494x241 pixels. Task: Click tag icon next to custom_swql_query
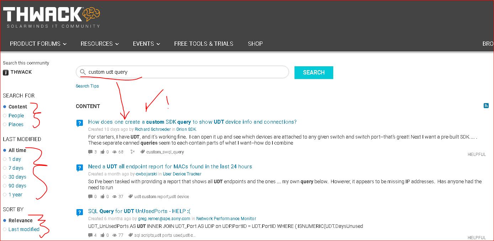pyautogui.click(x=143, y=152)
